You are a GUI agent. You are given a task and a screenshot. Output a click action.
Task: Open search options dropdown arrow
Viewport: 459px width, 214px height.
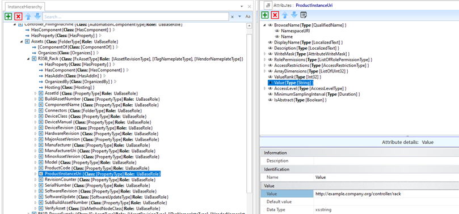(x=240, y=16)
